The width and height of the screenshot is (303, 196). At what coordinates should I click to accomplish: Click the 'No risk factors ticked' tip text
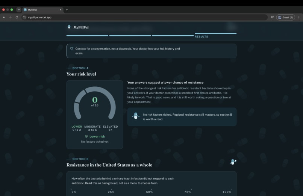(x=188, y=117)
